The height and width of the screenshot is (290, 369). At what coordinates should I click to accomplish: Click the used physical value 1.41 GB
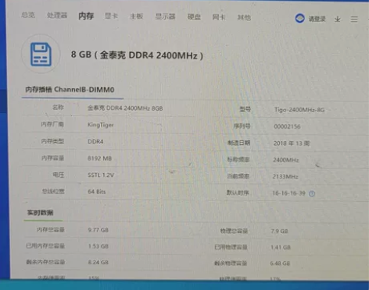click(x=281, y=247)
